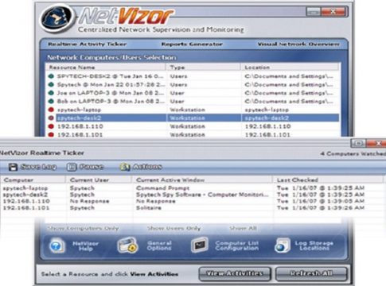
Task: Click Spytech Spy Software active window cell
Action: tap(202, 195)
